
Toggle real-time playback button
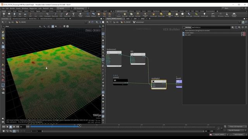[14, 131]
